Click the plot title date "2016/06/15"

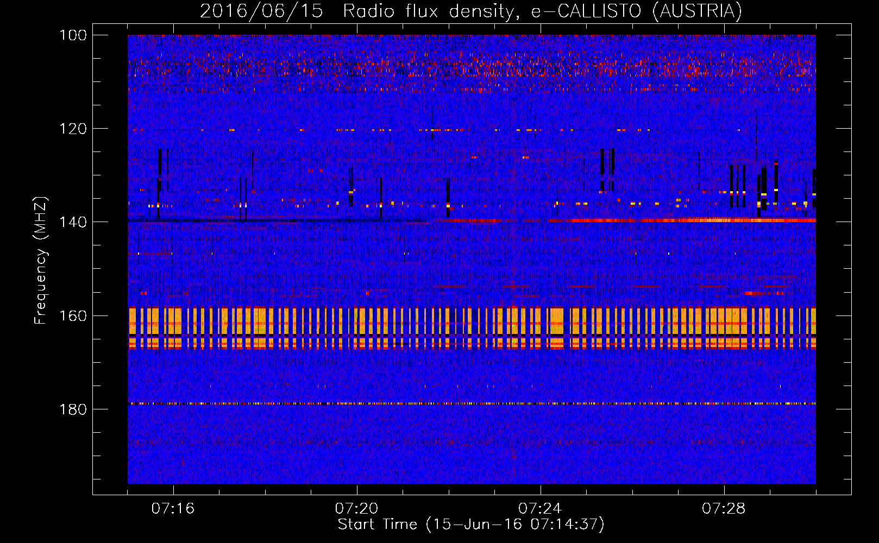(x=261, y=11)
